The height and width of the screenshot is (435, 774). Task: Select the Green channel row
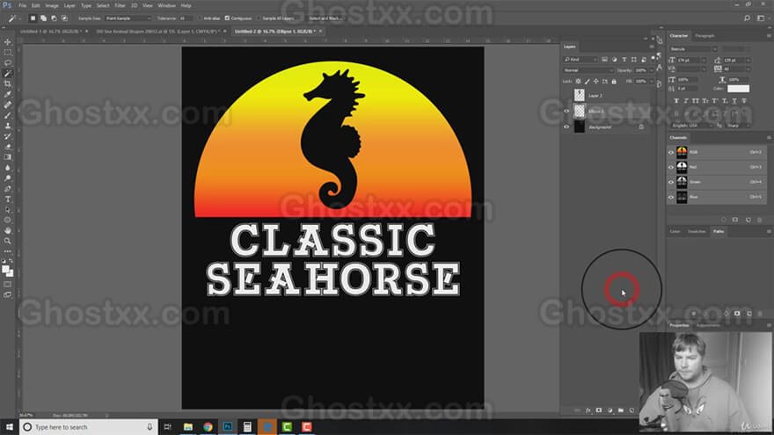pos(716,182)
